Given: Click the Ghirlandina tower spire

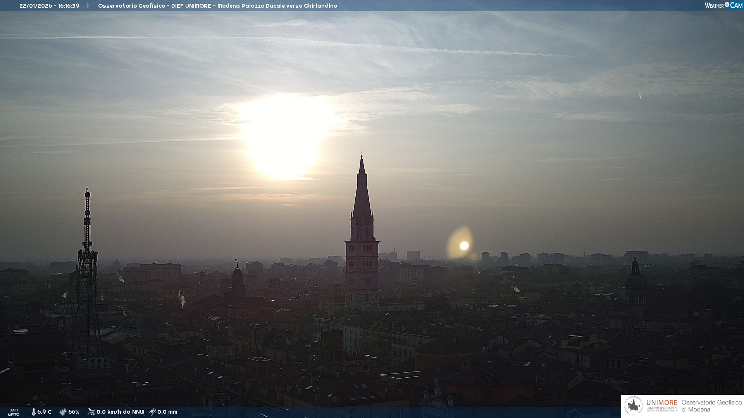Looking at the screenshot, I should (362, 190).
